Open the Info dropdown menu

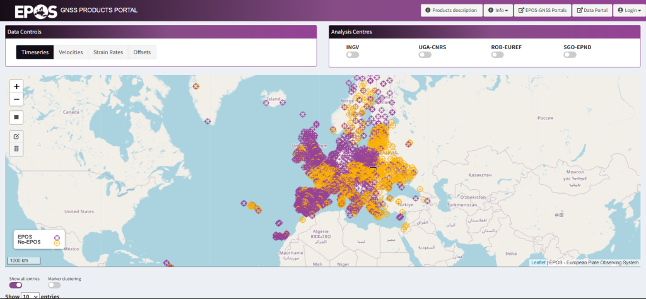coord(498,10)
